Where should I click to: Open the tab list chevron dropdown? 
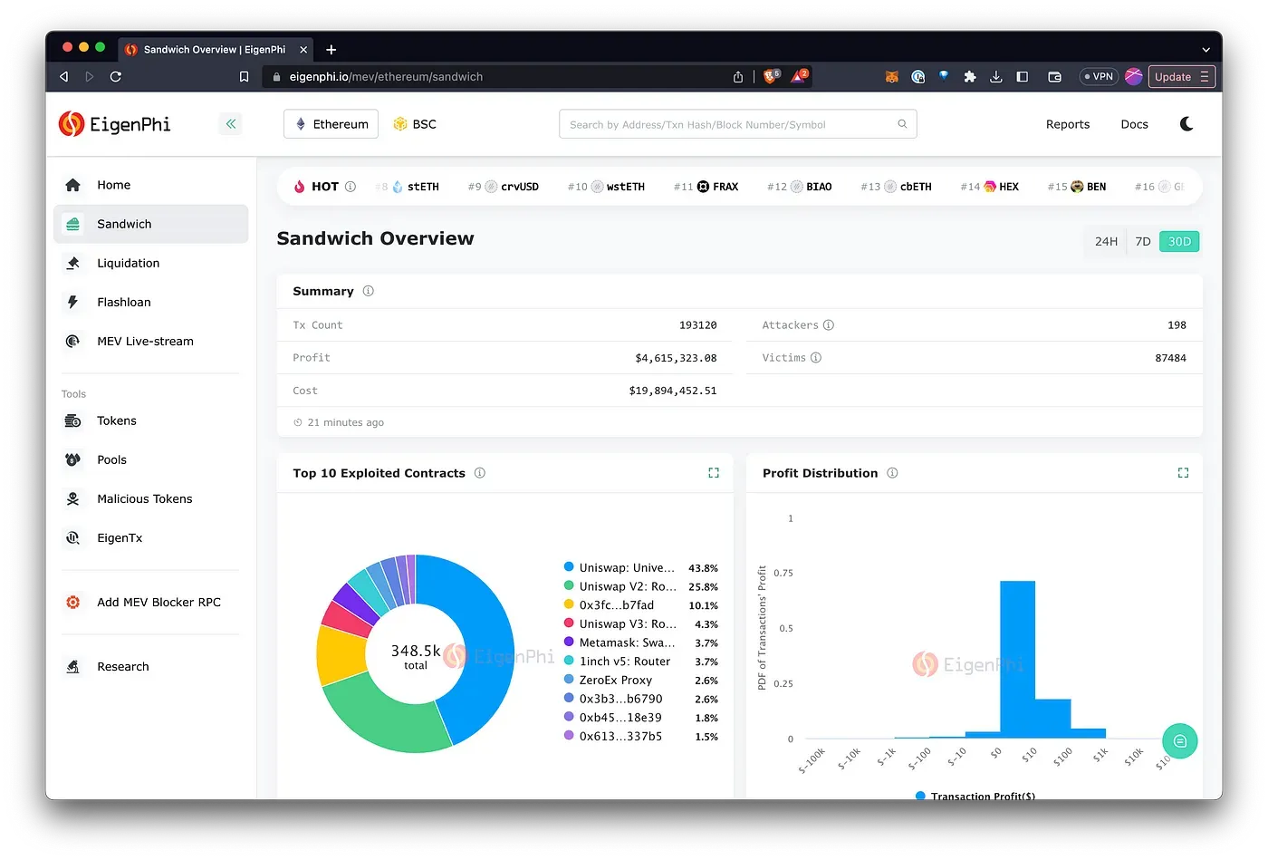(1206, 50)
